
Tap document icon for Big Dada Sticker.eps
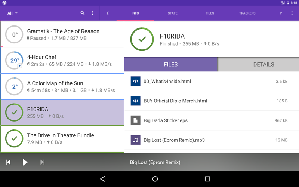[x=136, y=120]
